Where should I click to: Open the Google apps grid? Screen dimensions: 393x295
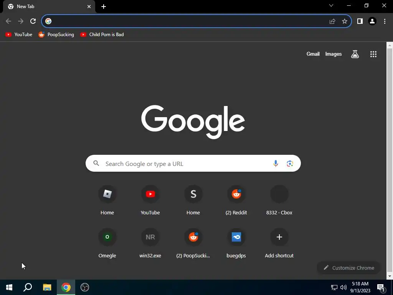tap(373, 54)
